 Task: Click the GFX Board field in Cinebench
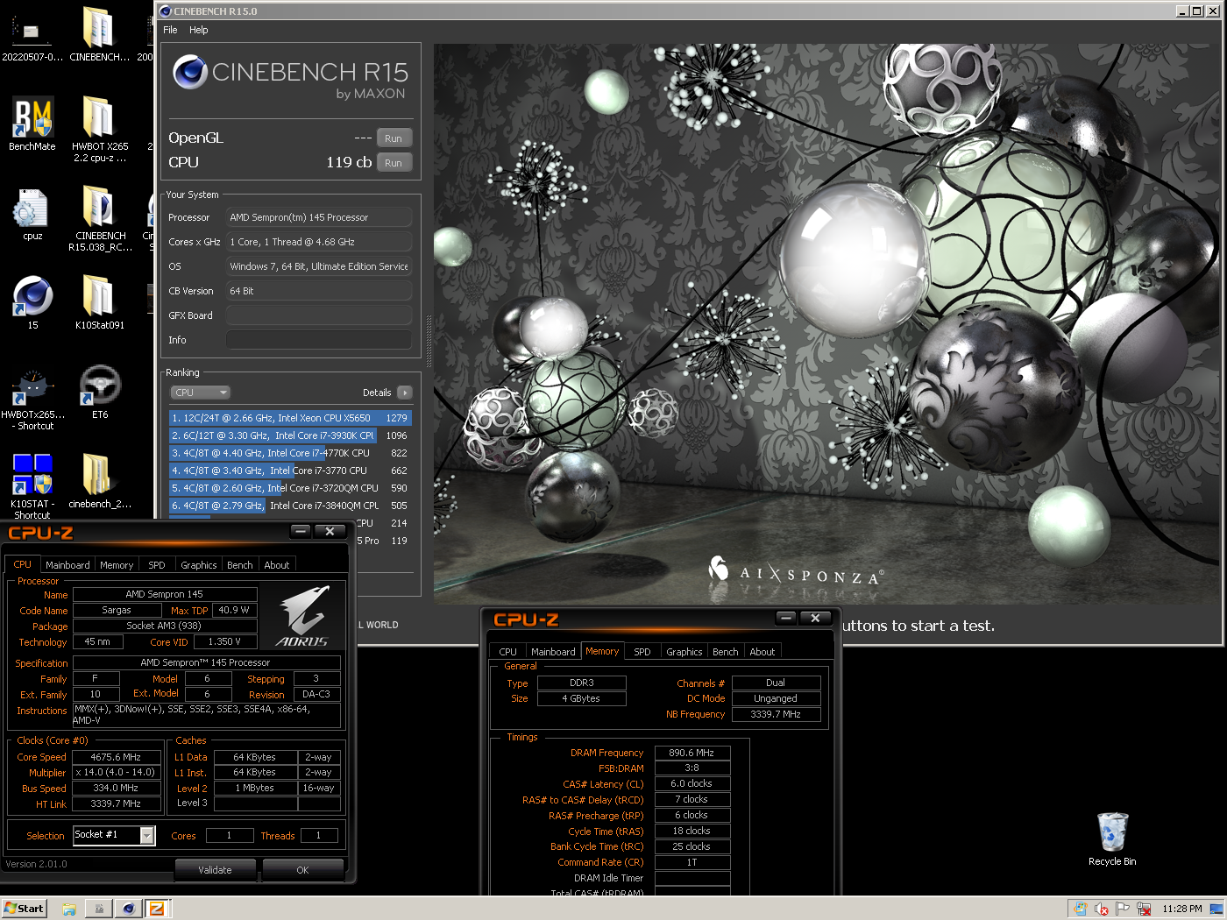click(319, 315)
